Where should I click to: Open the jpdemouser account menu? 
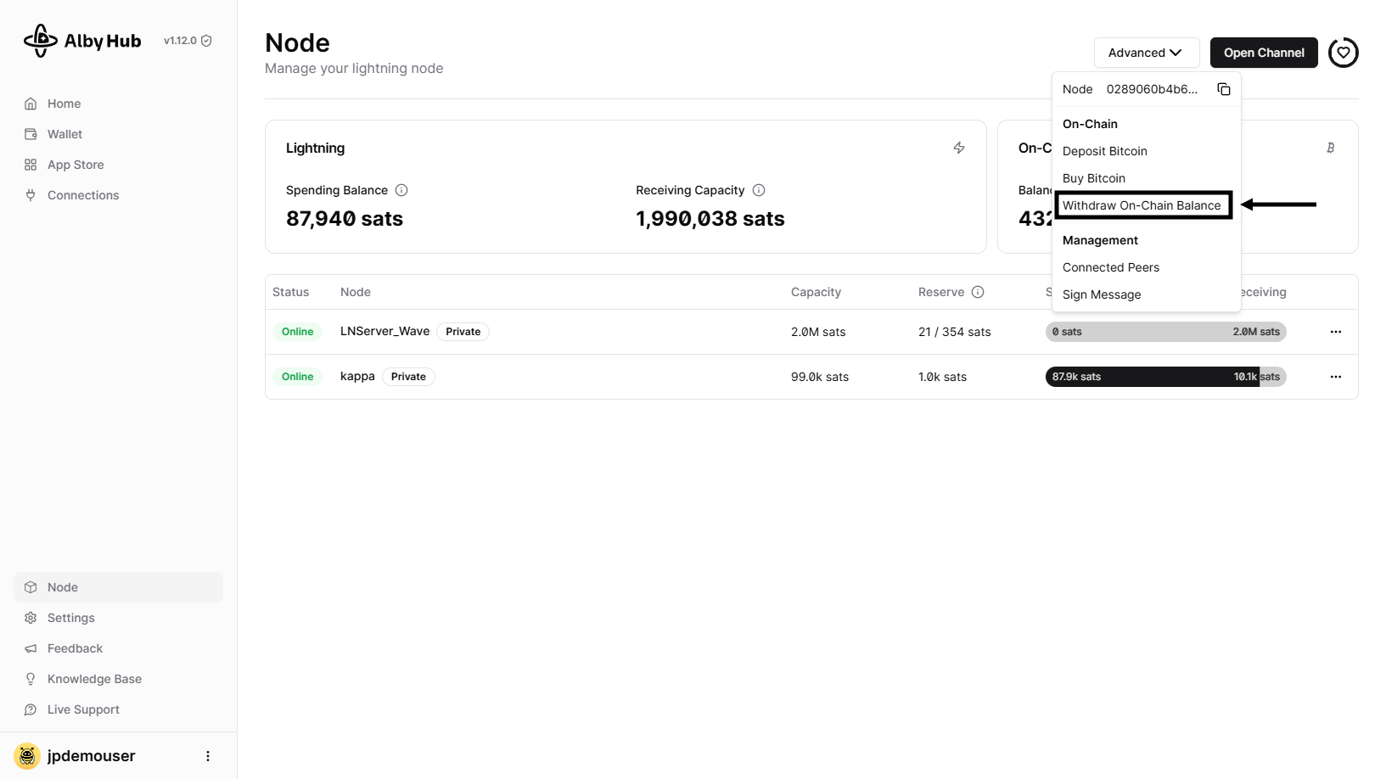(208, 756)
